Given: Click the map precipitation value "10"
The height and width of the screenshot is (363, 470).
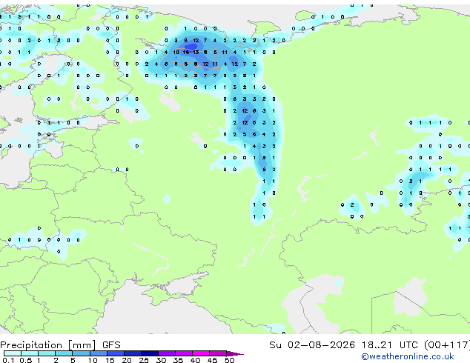Looking at the screenshot, I should (176, 52).
